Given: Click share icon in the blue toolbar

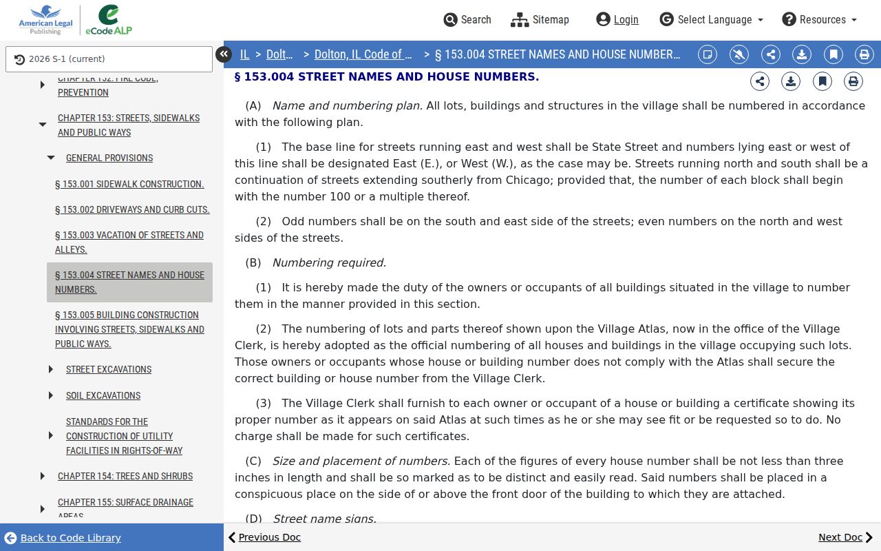Looking at the screenshot, I should [771, 54].
